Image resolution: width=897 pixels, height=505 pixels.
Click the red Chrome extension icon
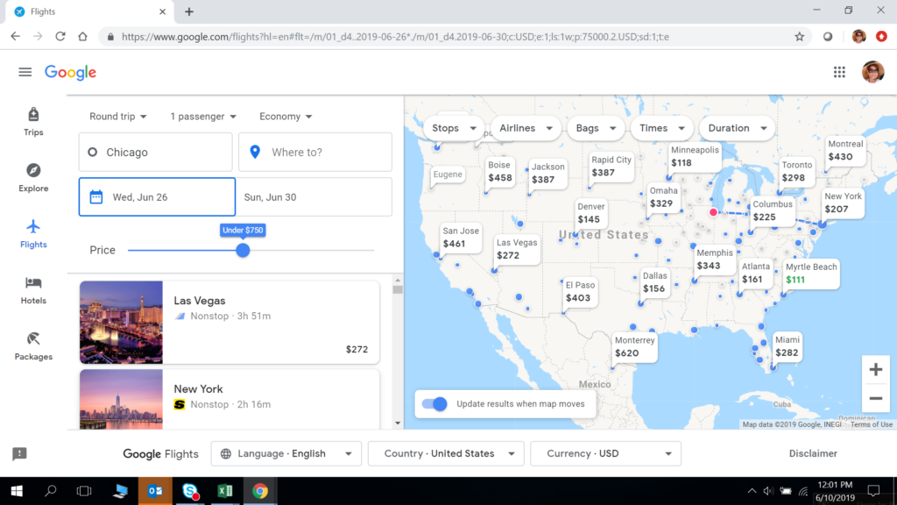tap(881, 37)
